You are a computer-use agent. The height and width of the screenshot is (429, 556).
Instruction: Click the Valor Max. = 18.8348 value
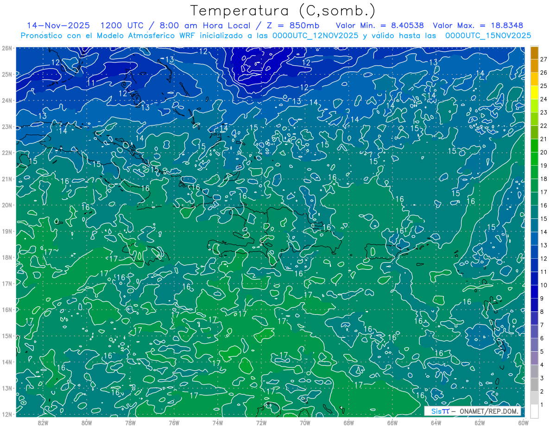click(x=478, y=25)
